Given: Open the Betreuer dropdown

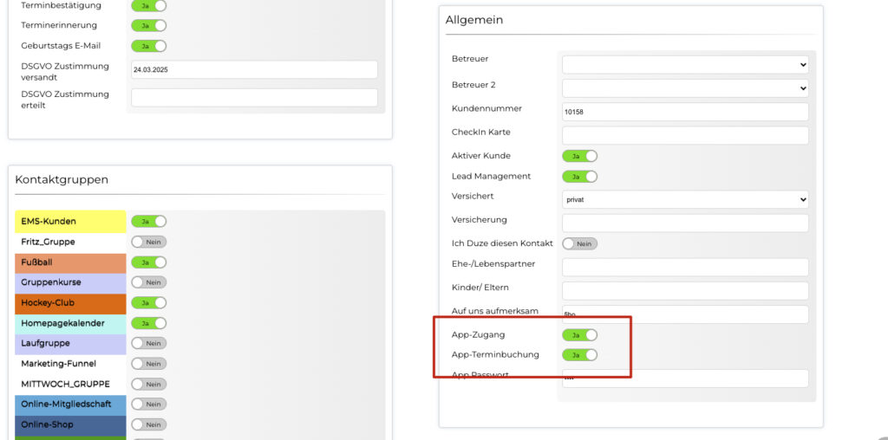Looking at the screenshot, I should 685,64.
